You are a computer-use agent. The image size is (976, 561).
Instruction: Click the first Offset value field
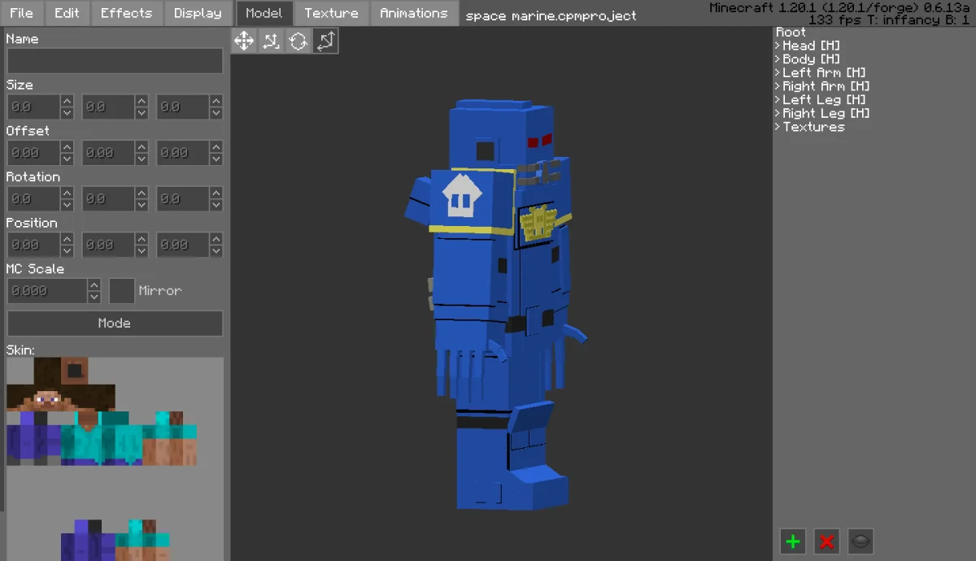pyautogui.click(x=33, y=153)
